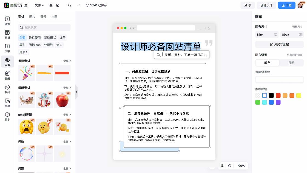Switch to the 背景 tab
The width and height of the screenshot is (307, 173).
pyautogui.click(x=44, y=16)
